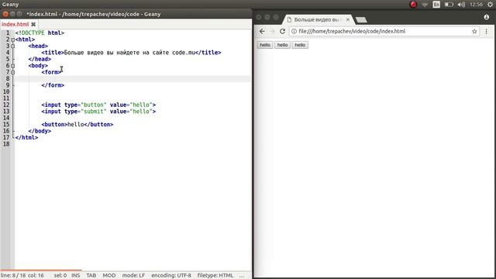This screenshot has height=279, width=496.
Task: Bookmark the page with the star icon
Action: click(x=474, y=31)
